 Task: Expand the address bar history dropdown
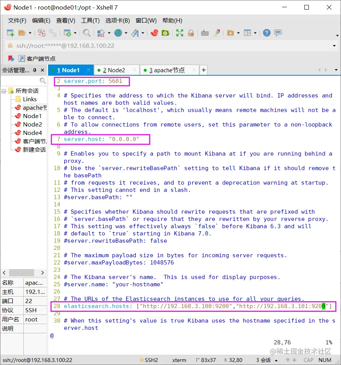(334, 46)
